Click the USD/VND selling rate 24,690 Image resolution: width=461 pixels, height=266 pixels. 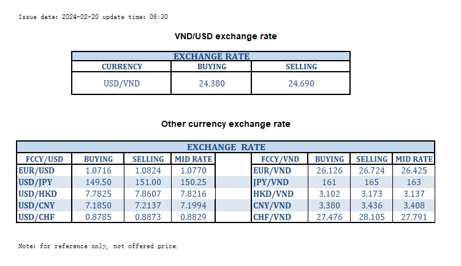301,83
